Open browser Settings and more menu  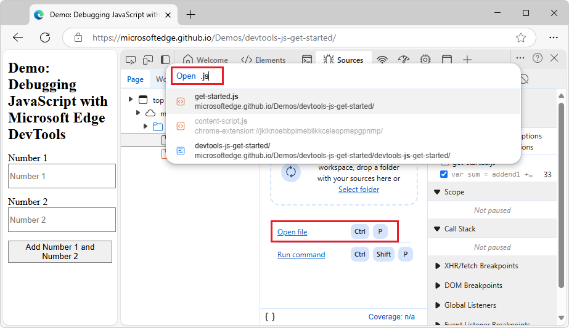[554, 38]
